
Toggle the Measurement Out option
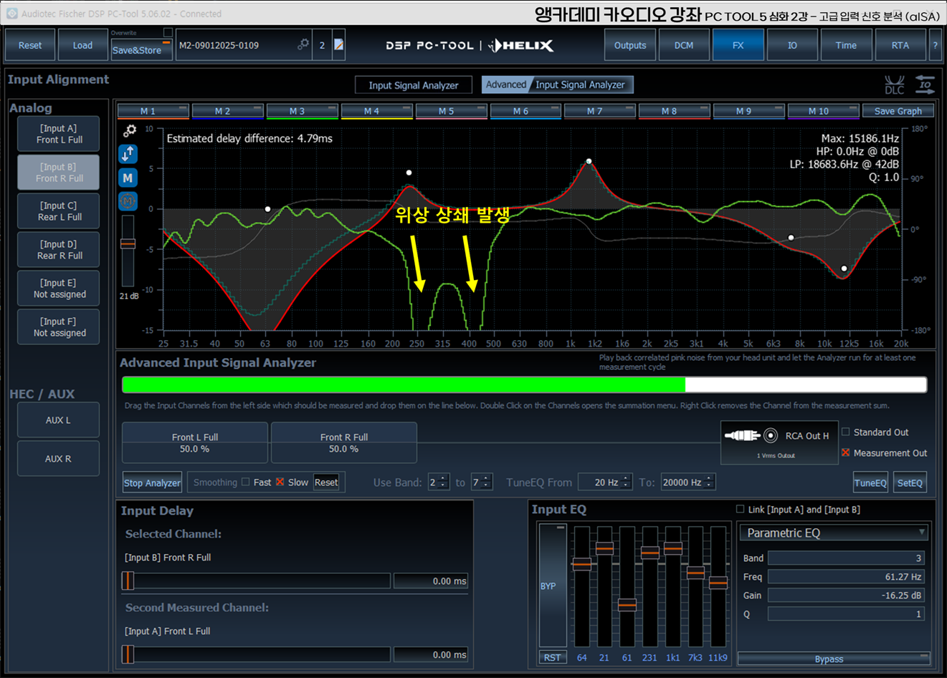tap(846, 452)
